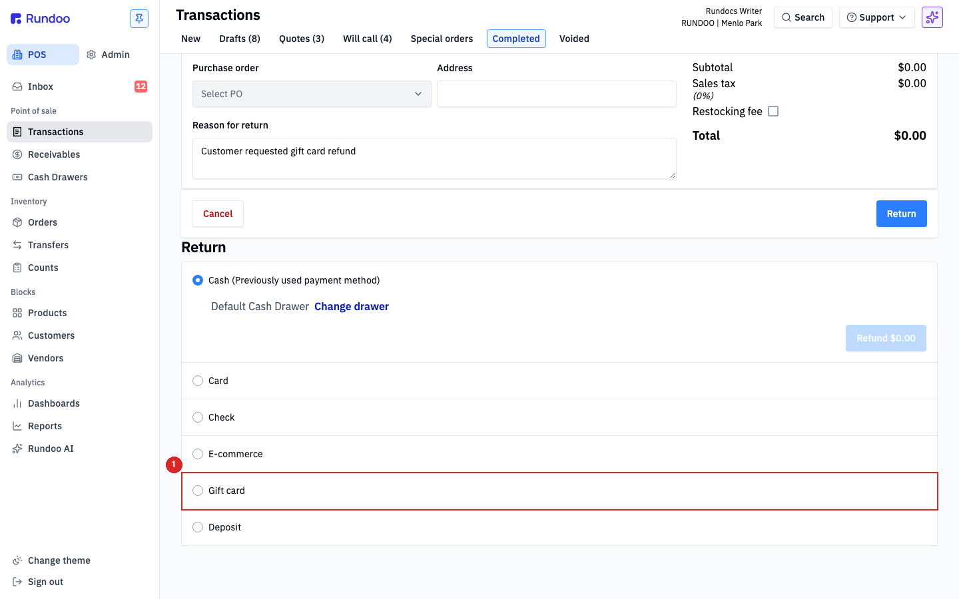Click the Vendors icon
Screen dimensions: 959x599
click(17, 358)
